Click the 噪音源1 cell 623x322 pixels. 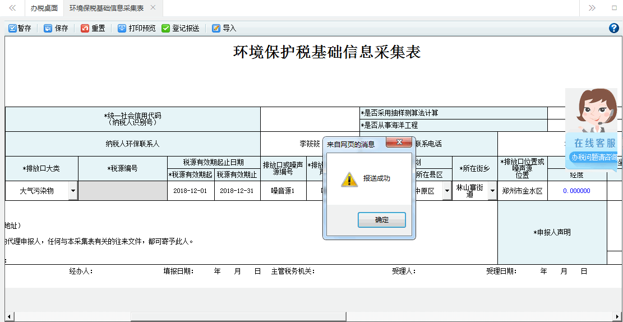coord(283,191)
